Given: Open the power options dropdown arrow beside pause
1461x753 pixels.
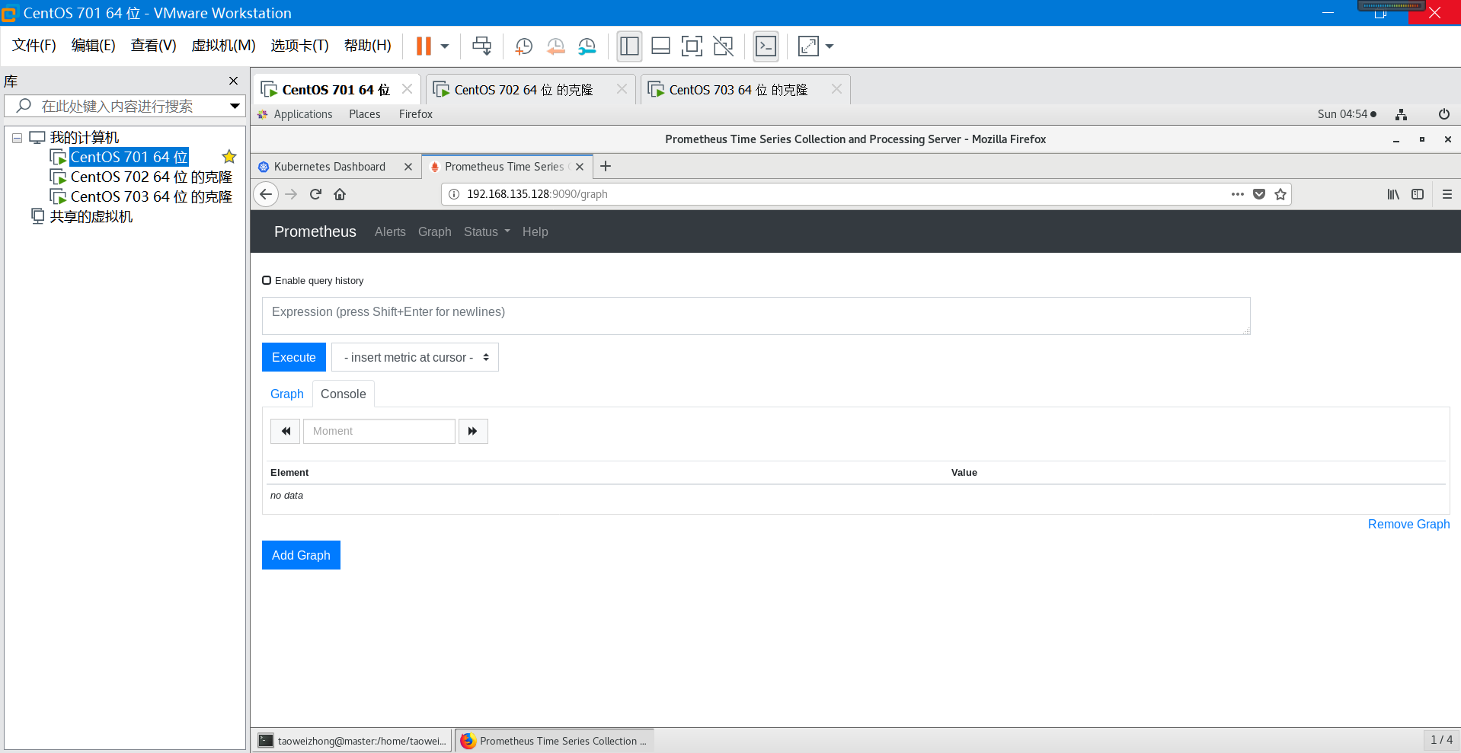Looking at the screenshot, I should (x=445, y=46).
